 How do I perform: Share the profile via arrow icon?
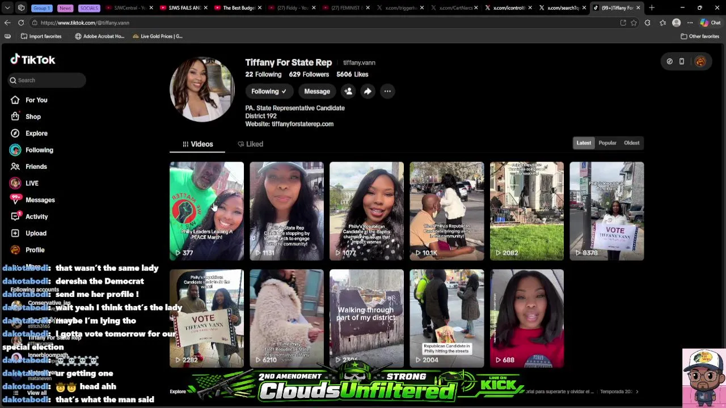pos(368,91)
